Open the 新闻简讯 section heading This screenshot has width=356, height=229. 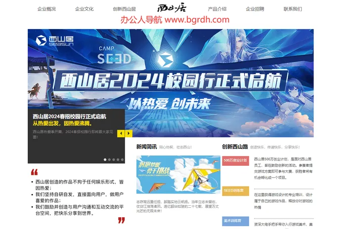point(146,147)
